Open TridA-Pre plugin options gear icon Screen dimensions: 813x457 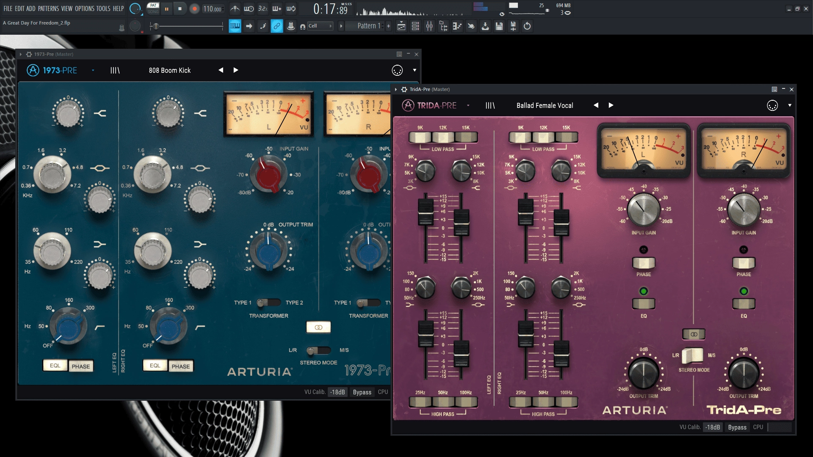click(x=404, y=89)
